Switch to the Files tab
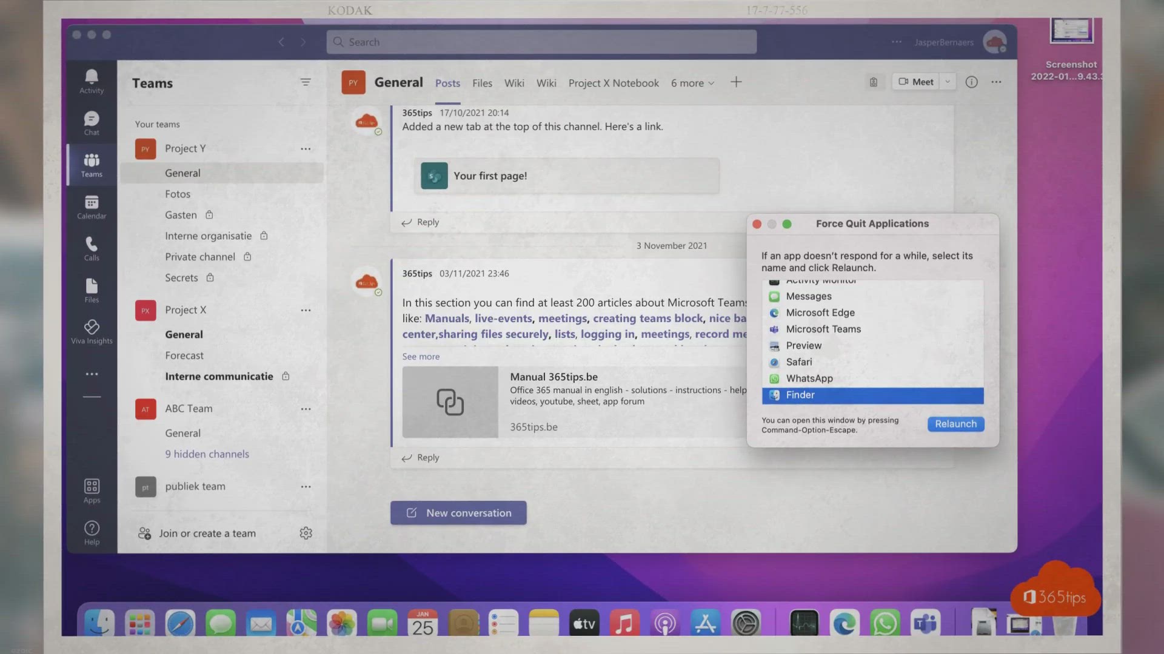Viewport: 1164px width, 654px height. 482,83
